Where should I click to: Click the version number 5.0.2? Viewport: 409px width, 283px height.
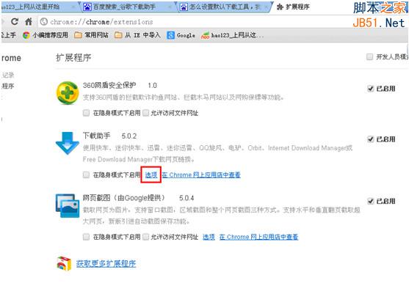tap(129, 136)
